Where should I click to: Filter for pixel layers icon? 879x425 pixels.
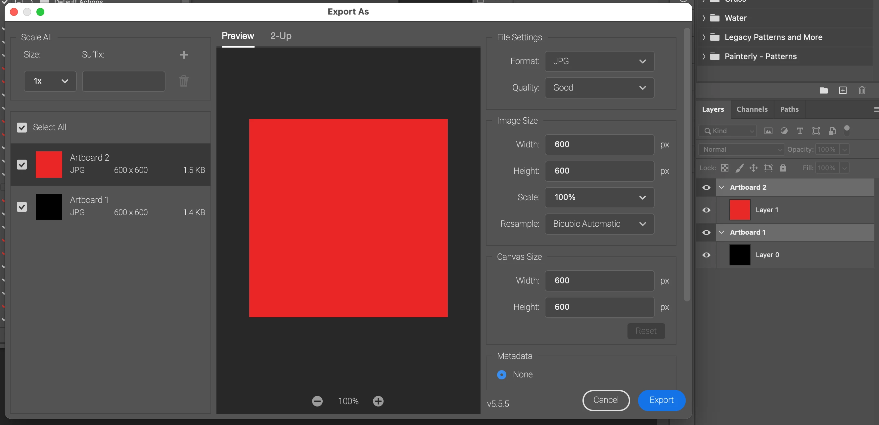(x=768, y=131)
